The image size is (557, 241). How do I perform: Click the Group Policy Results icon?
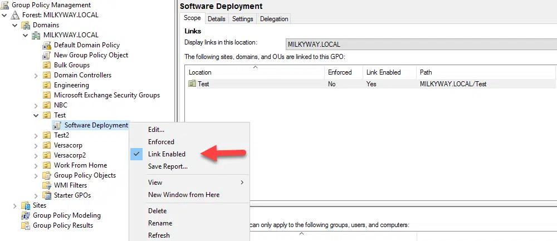pos(26,225)
